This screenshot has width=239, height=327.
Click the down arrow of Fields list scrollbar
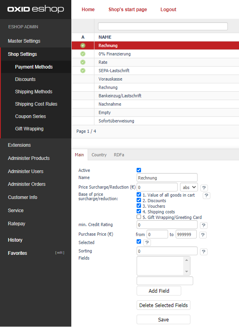(x=186, y=272)
